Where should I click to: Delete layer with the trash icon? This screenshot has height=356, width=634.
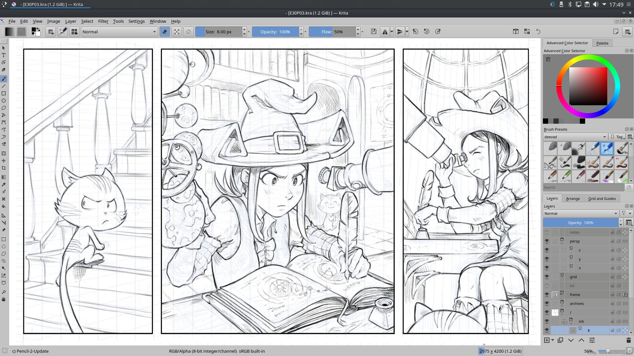(628, 340)
